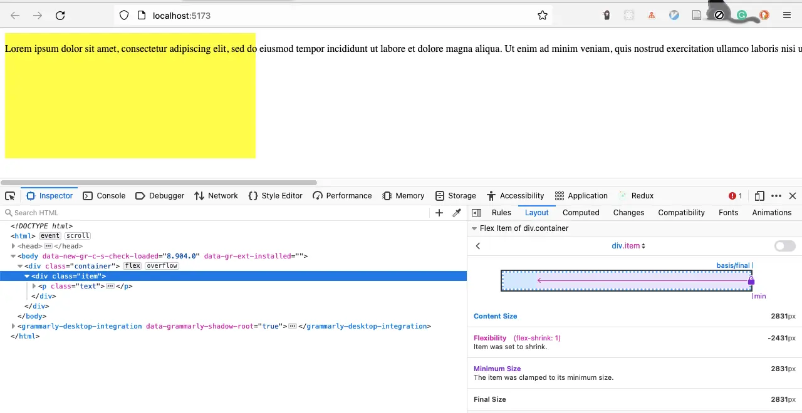Open the DevTools three-dot options menu
Screen dimensions: 802x413
[x=776, y=196]
